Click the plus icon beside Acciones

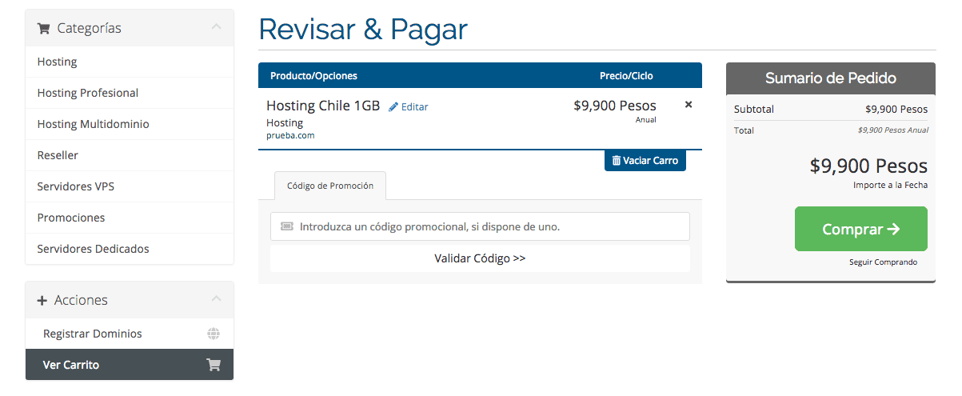coord(42,300)
